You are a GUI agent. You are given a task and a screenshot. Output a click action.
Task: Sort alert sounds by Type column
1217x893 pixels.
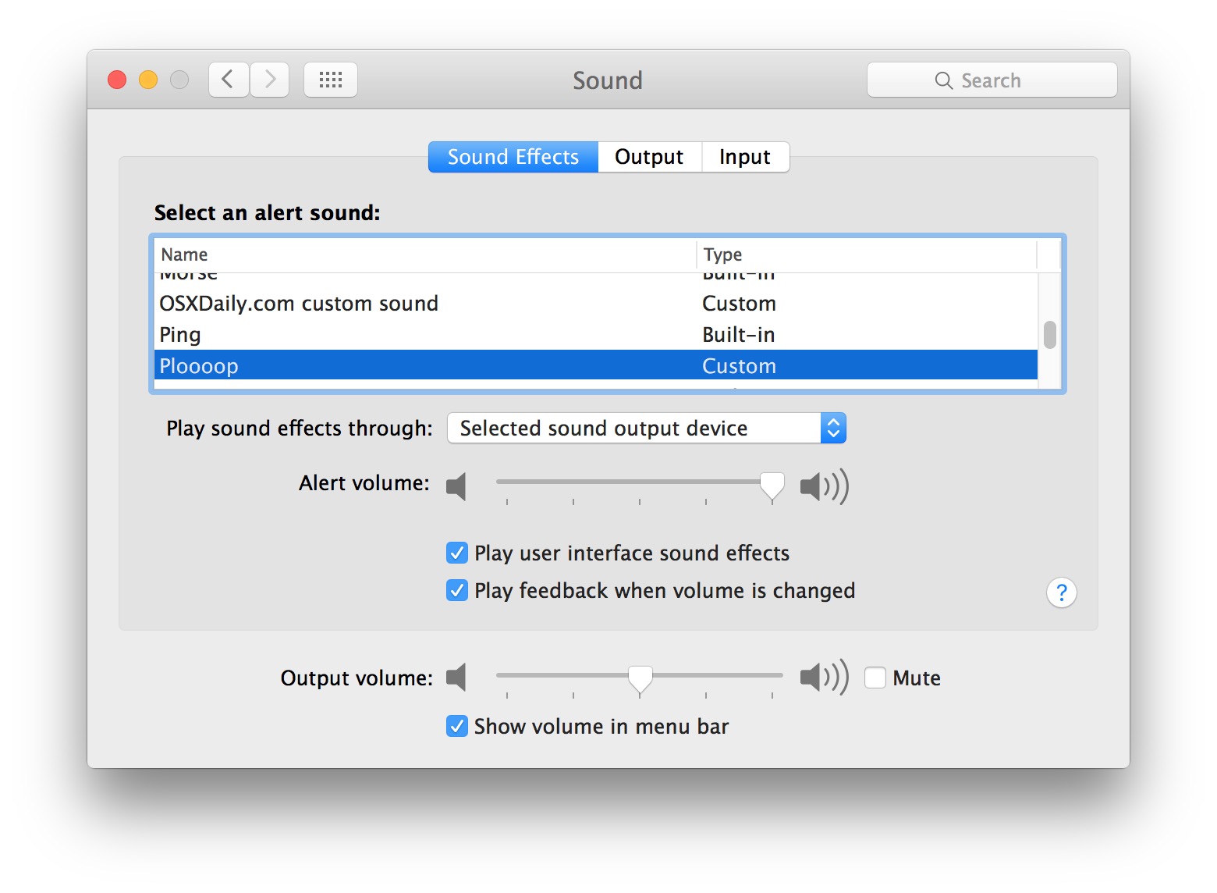point(722,254)
